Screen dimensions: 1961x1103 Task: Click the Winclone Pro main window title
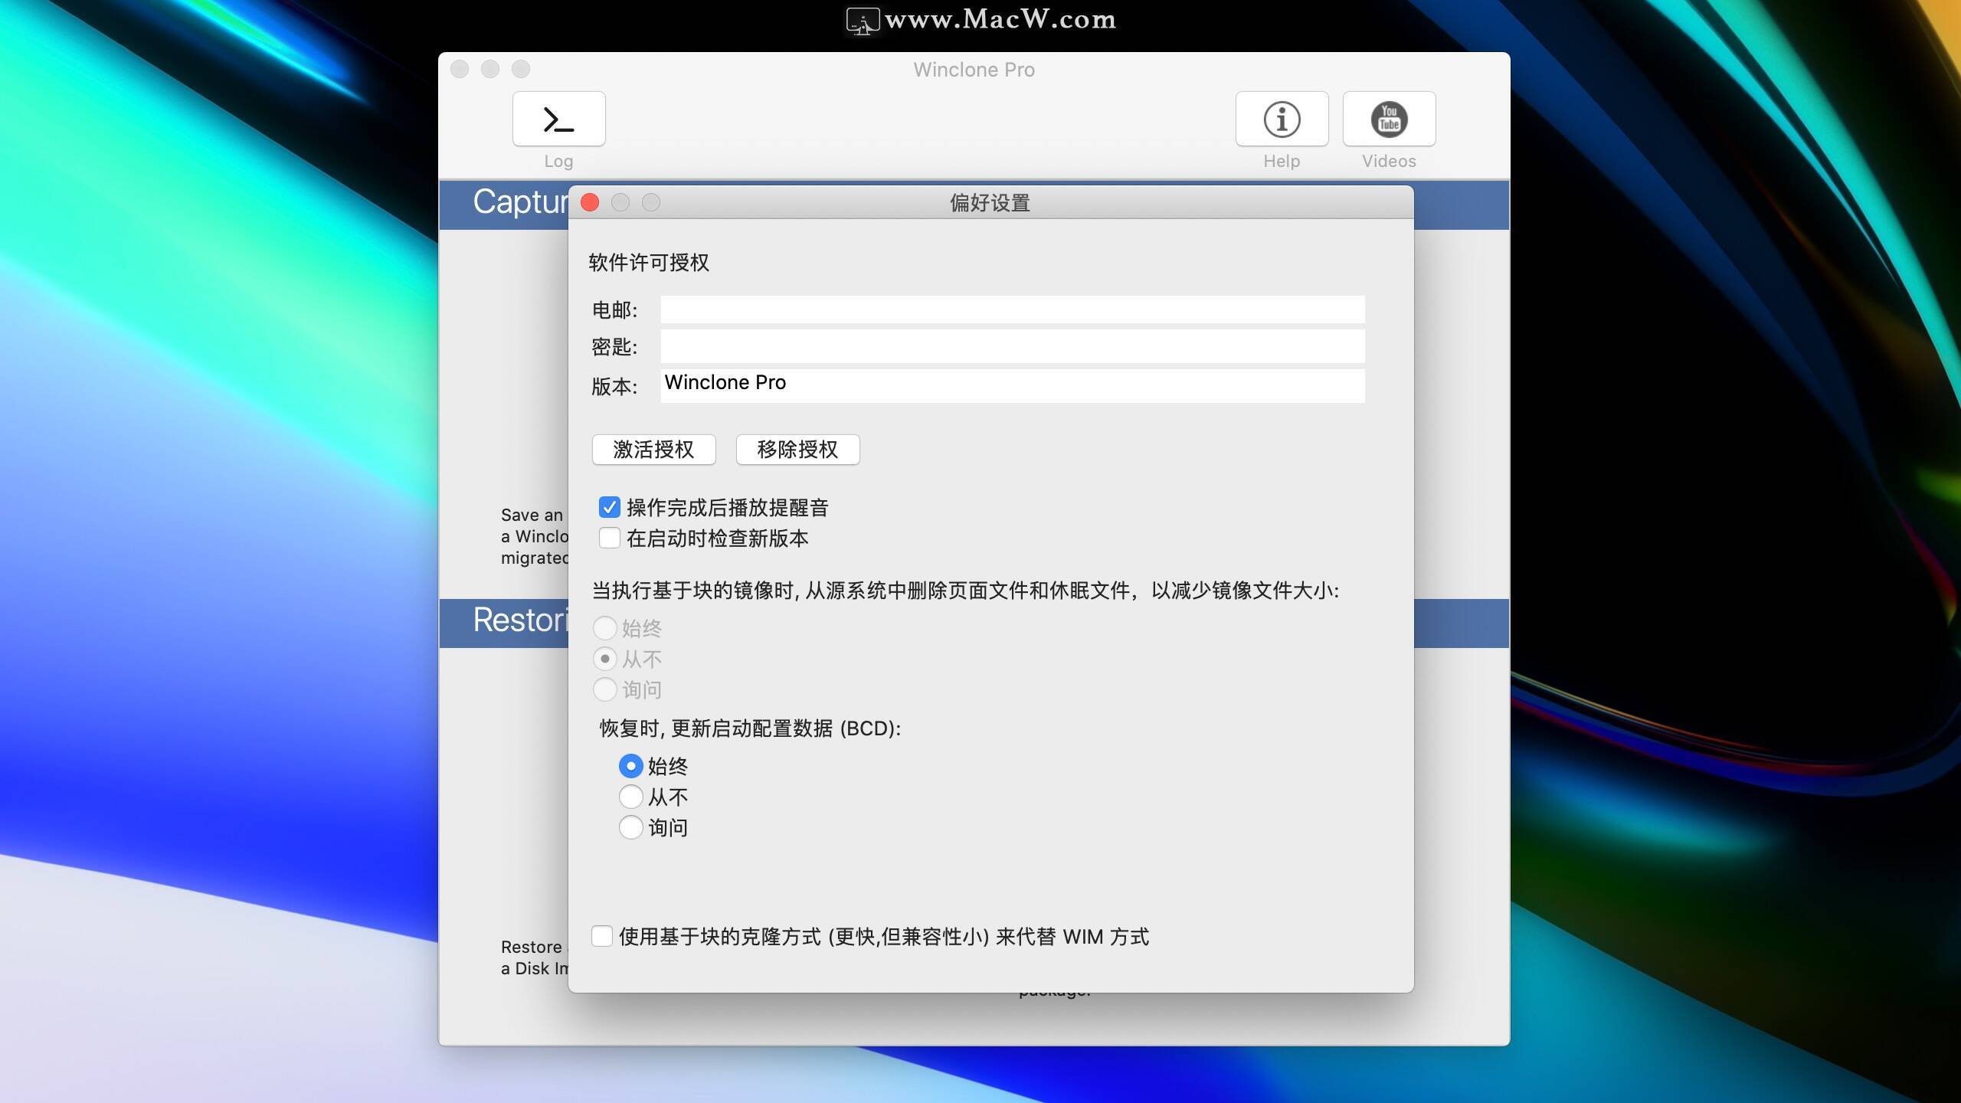point(974,70)
